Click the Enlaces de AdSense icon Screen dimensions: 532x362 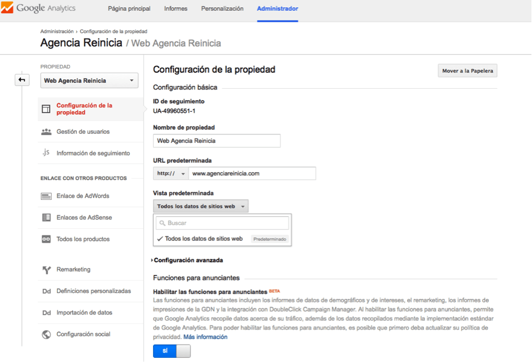[46, 218]
